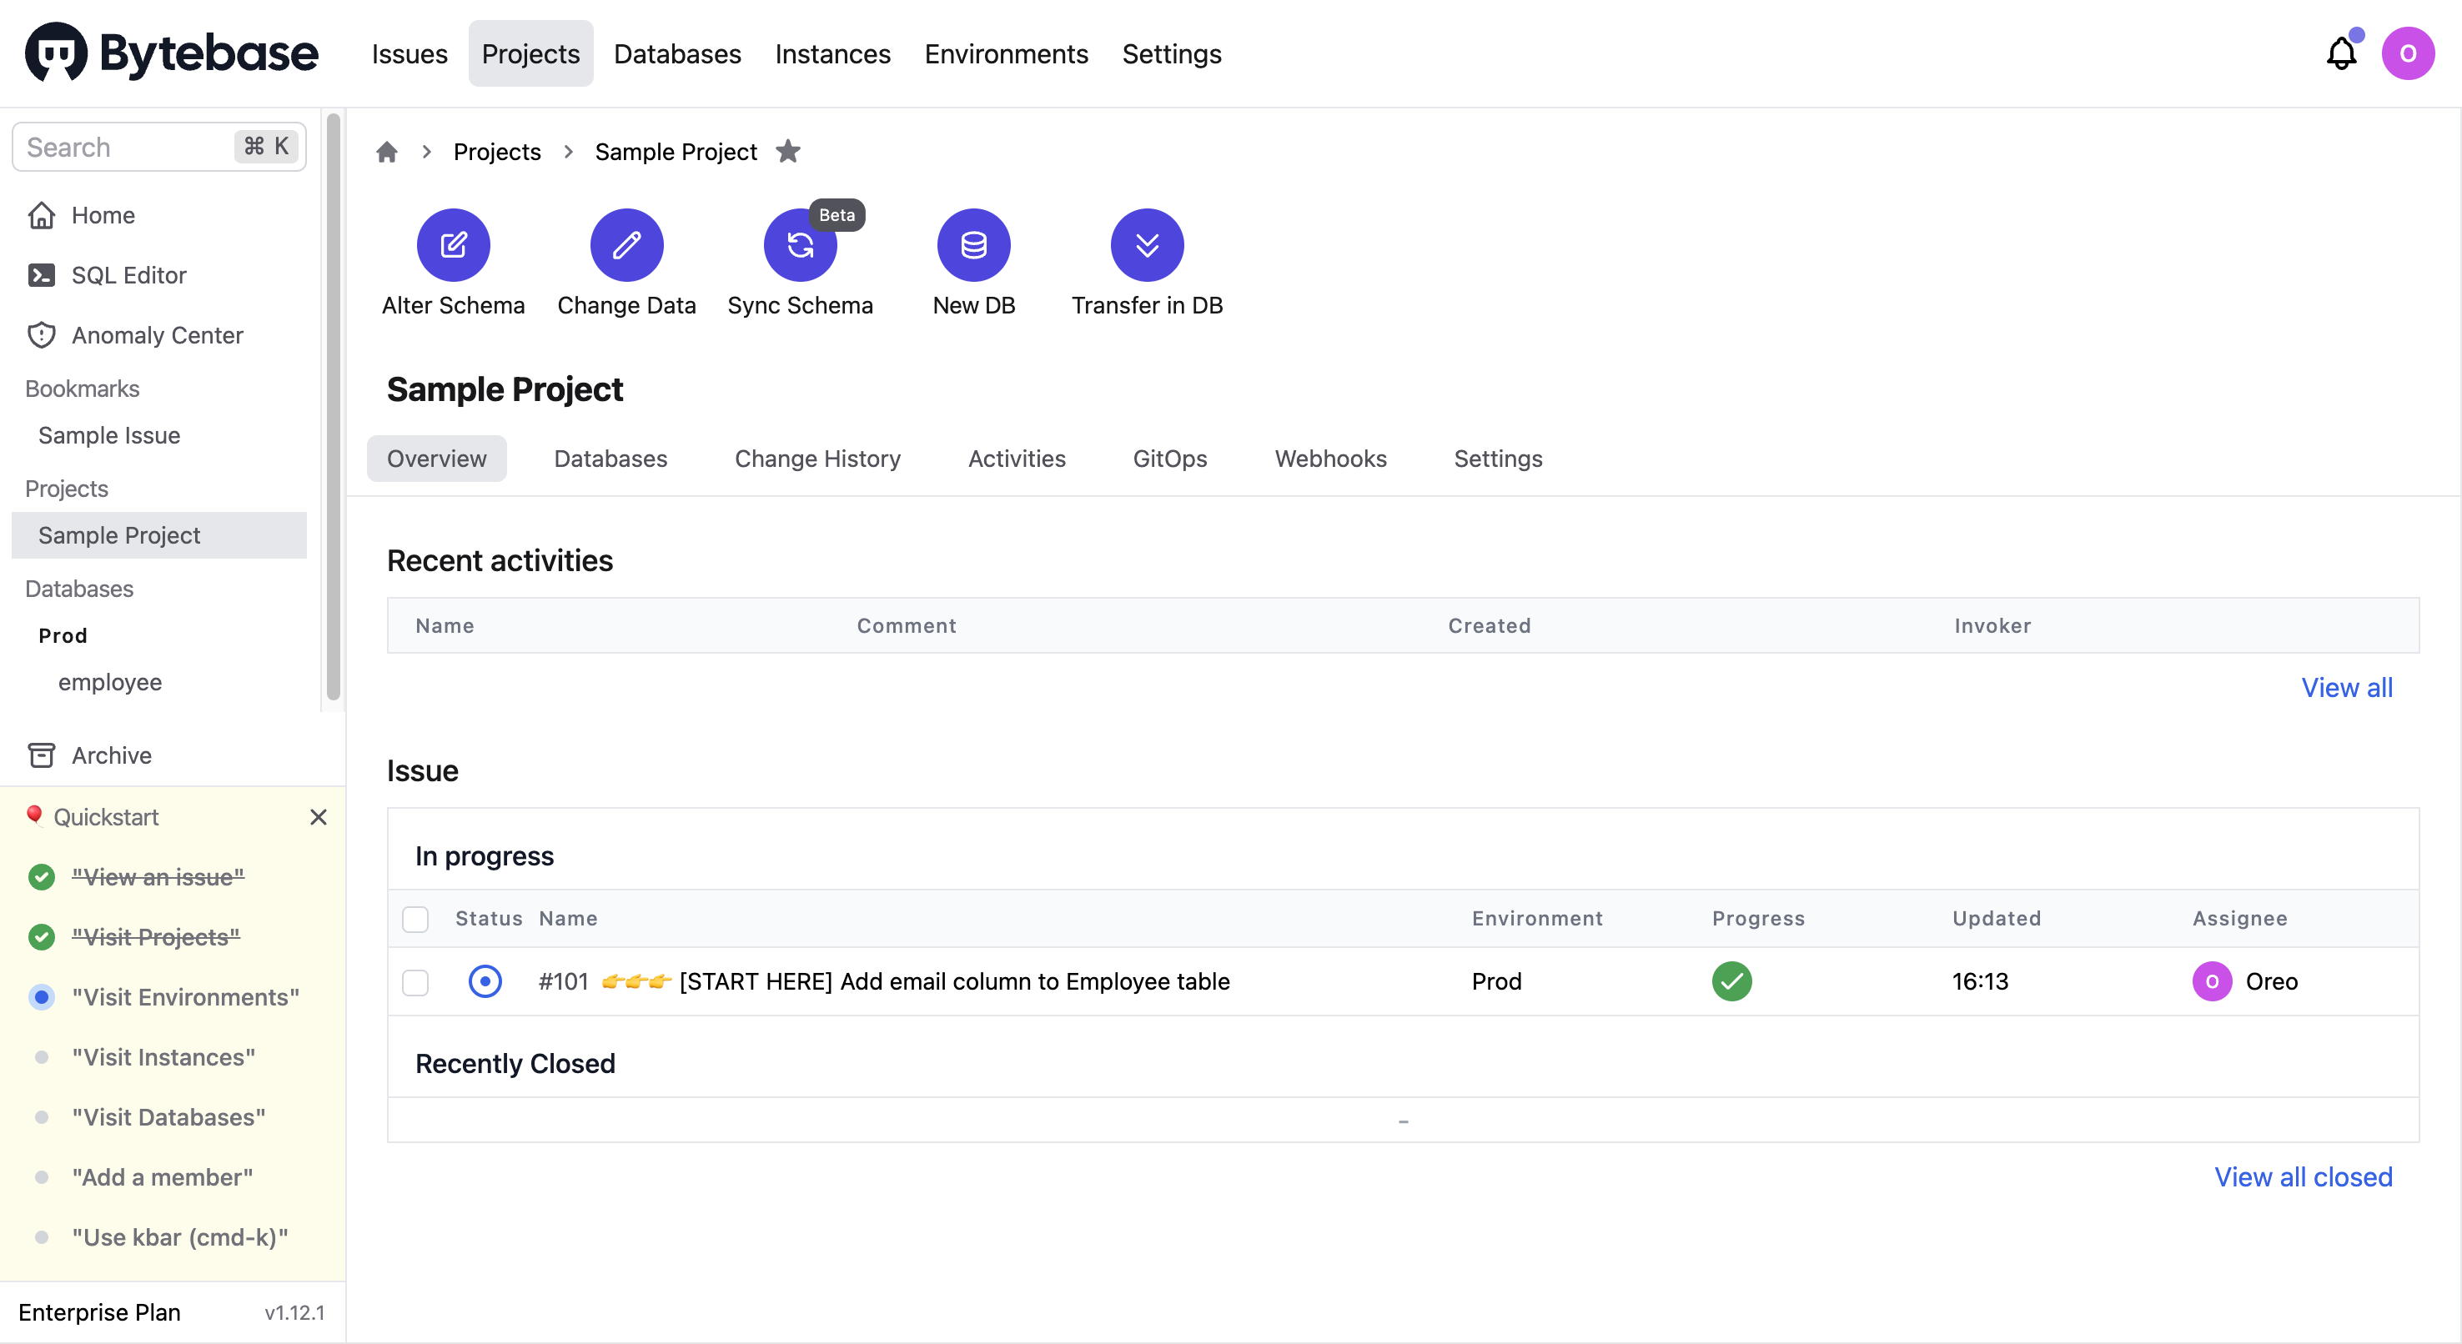Check the select-all issues header checkbox
The height and width of the screenshot is (1344, 2462).
click(x=415, y=918)
